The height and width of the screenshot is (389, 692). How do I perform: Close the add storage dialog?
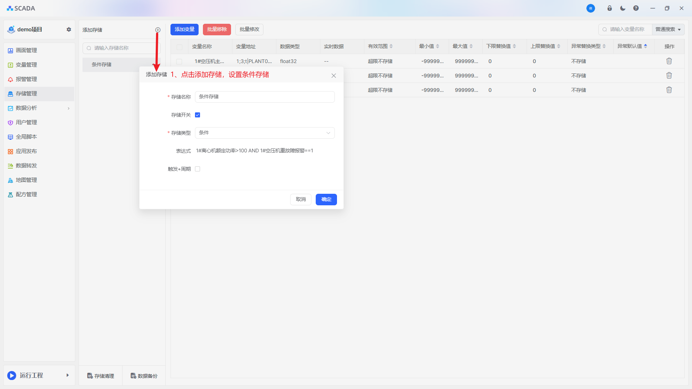pyautogui.click(x=333, y=76)
